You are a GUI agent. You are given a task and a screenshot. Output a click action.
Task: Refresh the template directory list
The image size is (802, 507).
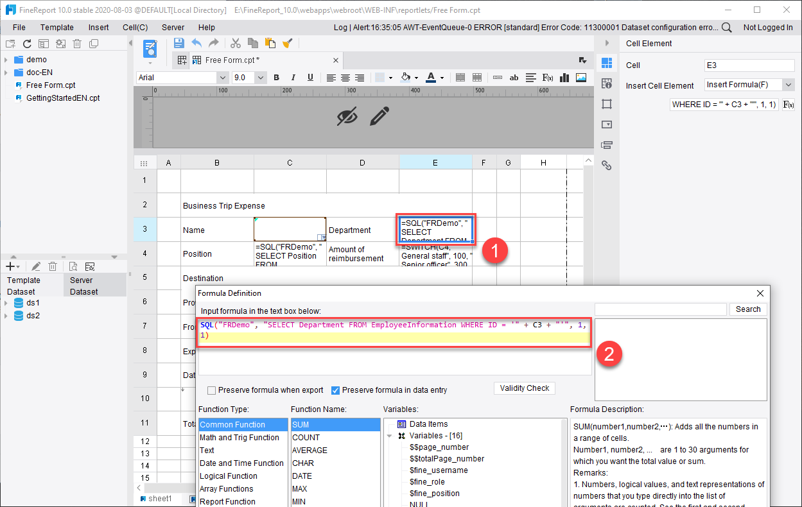(27, 44)
